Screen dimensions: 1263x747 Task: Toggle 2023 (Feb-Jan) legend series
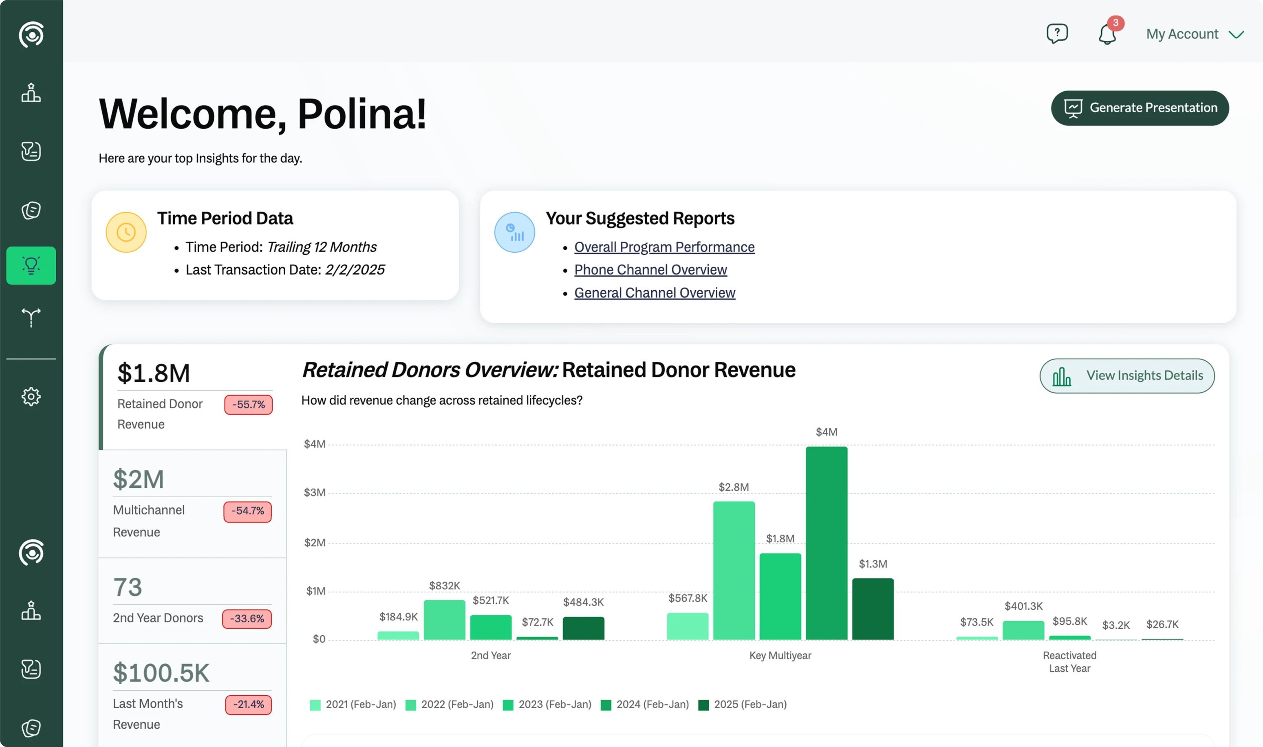[555, 704]
